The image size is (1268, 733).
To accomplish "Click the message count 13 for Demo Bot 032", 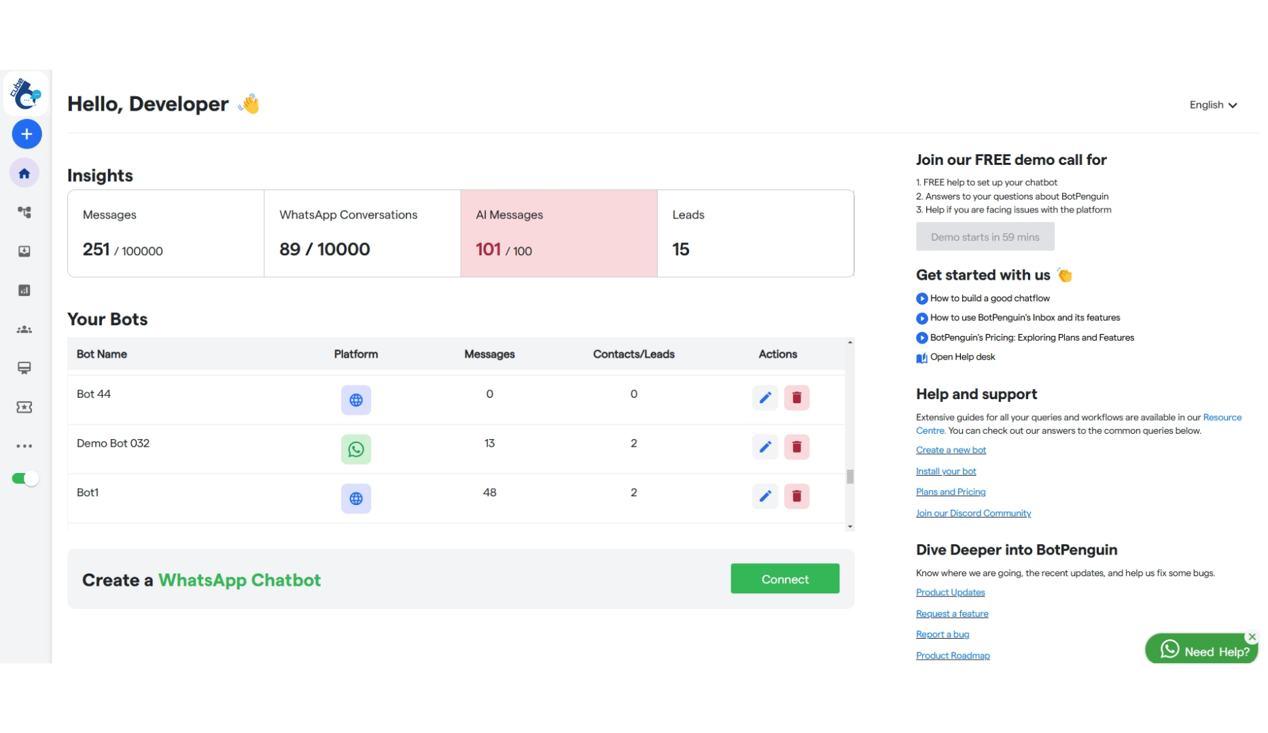I will [x=489, y=444].
